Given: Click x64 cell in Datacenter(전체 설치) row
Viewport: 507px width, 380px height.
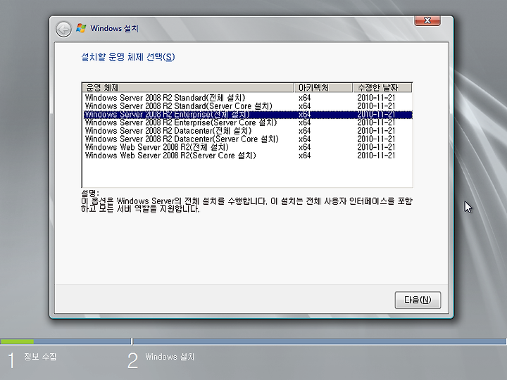Looking at the screenshot, I should (x=305, y=131).
